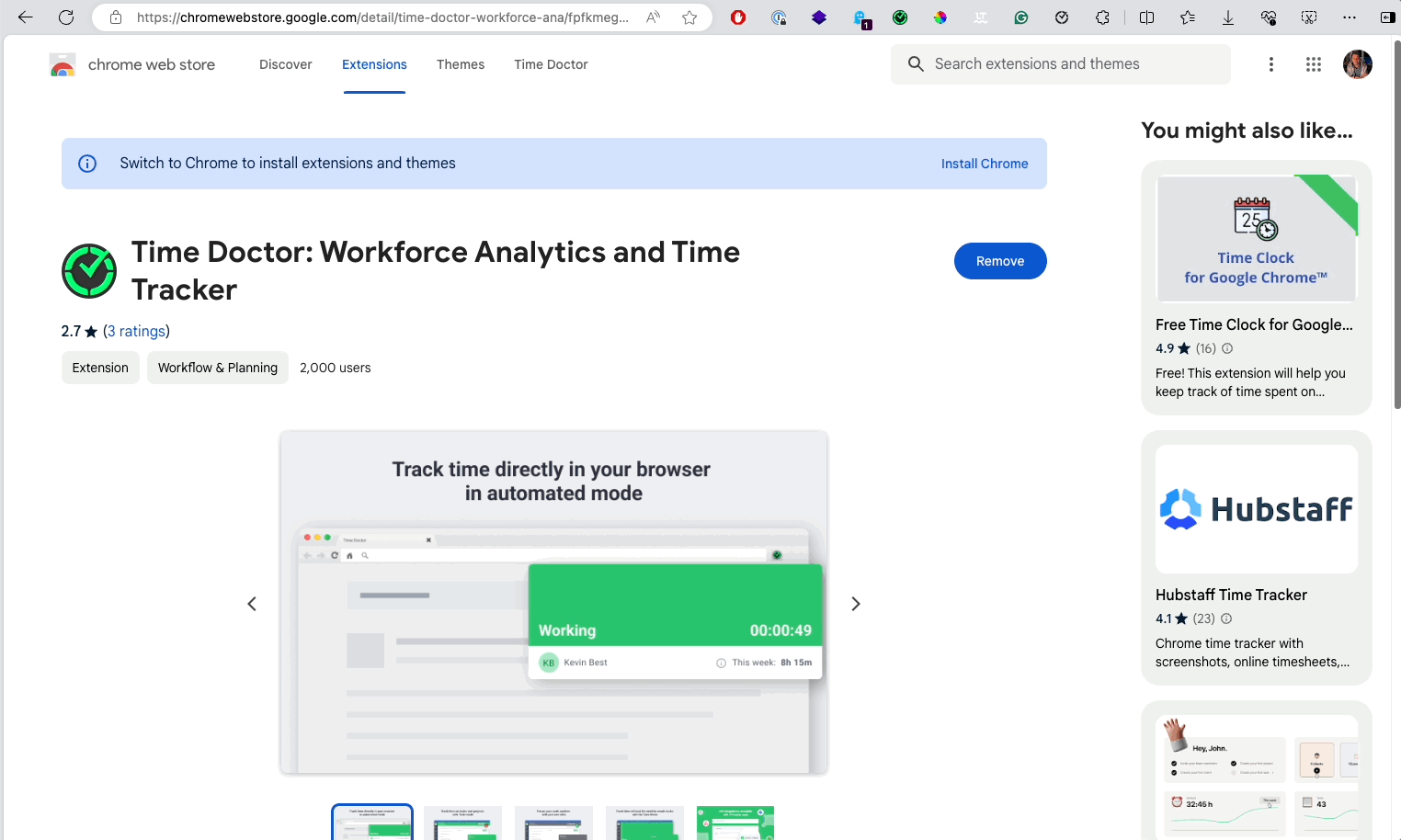Open the split screen toolbar icon
Viewport: 1401px width, 840px height.
tap(1146, 17)
